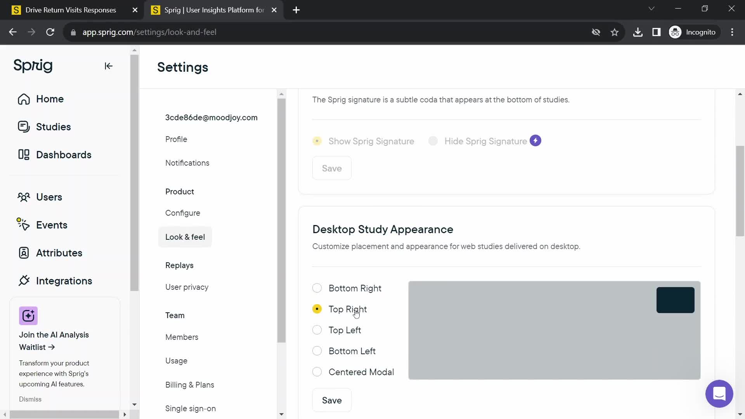The image size is (745, 419).
Task: Click the settings menu scroll-down arrow
Action: (x=282, y=414)
